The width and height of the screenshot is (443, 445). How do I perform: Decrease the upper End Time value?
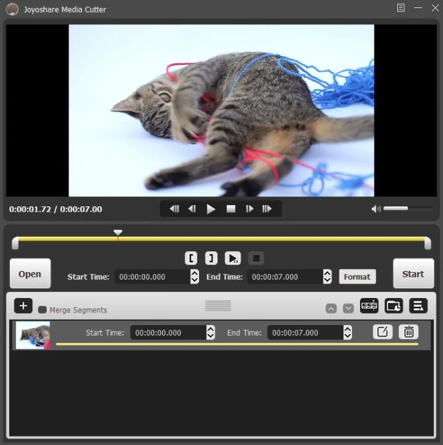327,280
